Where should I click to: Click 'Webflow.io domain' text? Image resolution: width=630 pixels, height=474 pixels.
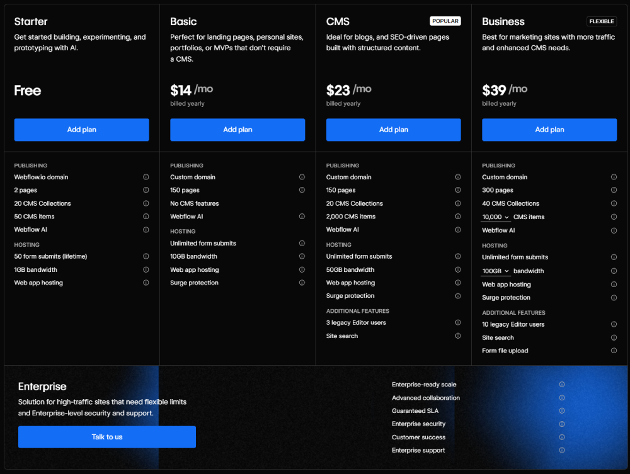[x=42, y=177]
